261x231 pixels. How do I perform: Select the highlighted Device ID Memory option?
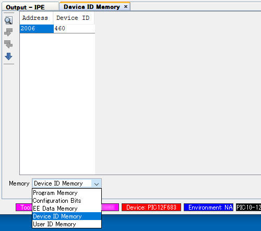coord(67,216)
